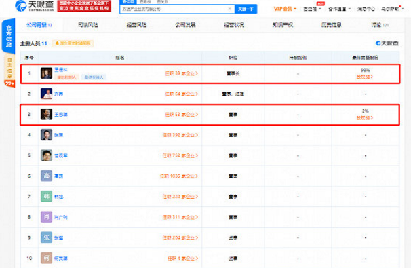
Task: Switch to the 公司背景 tab
Action: 39,25
